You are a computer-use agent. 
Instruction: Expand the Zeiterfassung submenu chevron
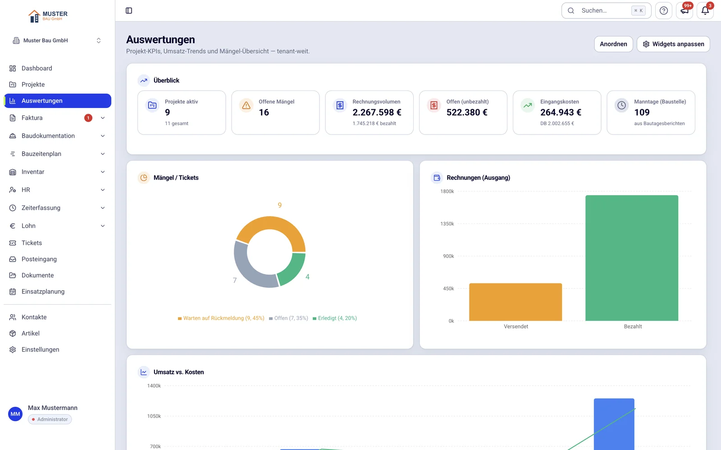point(103,208)
